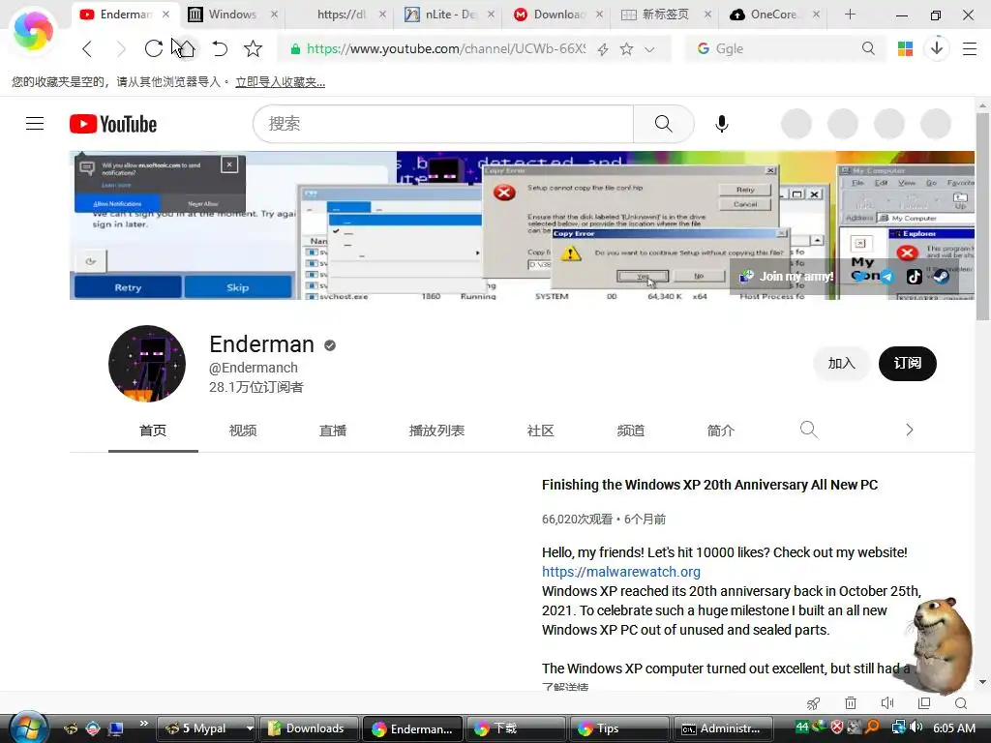
Task: Open the 直播 live tab
Action: point(333,431)
